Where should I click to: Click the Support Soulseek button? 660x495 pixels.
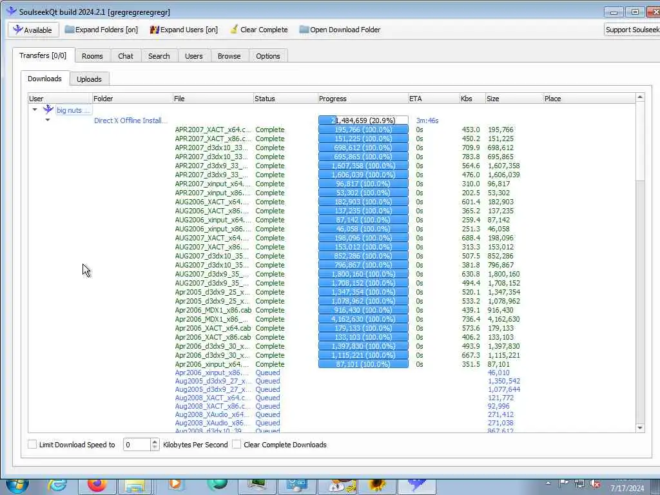632,30
